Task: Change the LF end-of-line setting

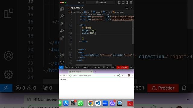Action: pyautogui.click(x=92, y=67)
